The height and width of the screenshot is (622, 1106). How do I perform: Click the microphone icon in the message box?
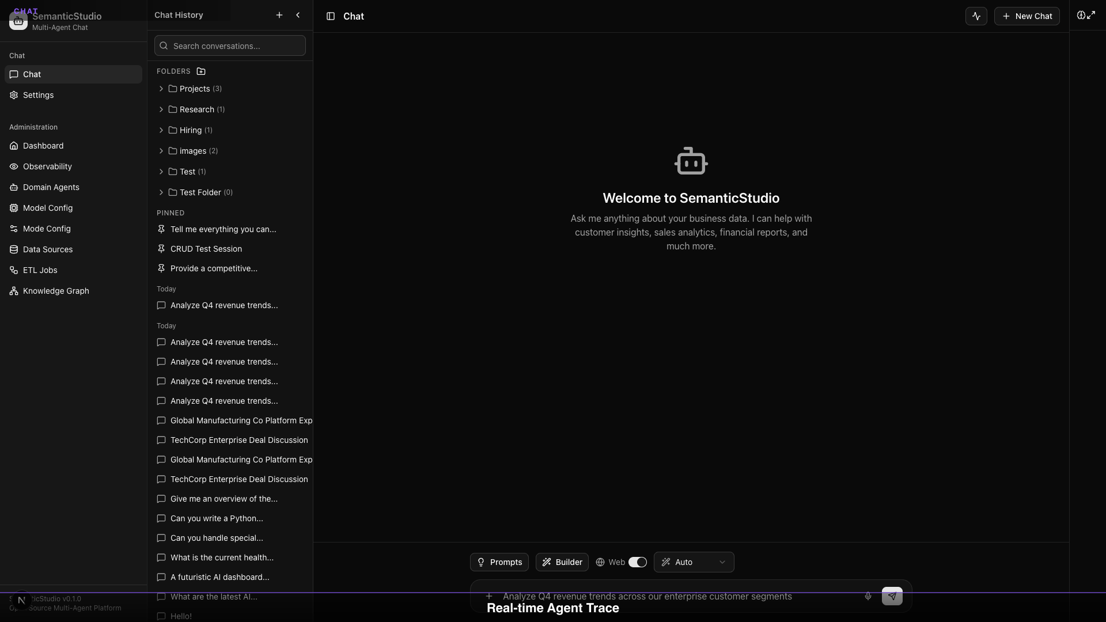tap(868, 596)
